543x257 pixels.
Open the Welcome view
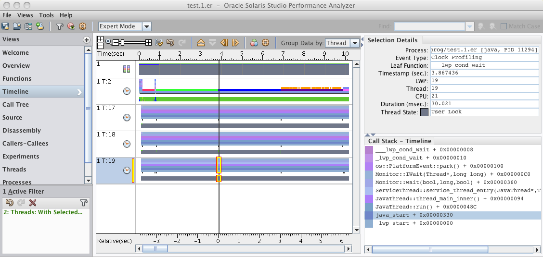(15, 53)
